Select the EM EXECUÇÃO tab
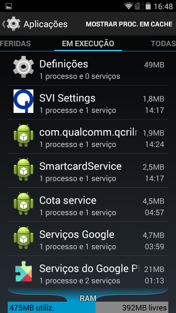This screenshot has width=176, height=313. (x=88, y=43)
